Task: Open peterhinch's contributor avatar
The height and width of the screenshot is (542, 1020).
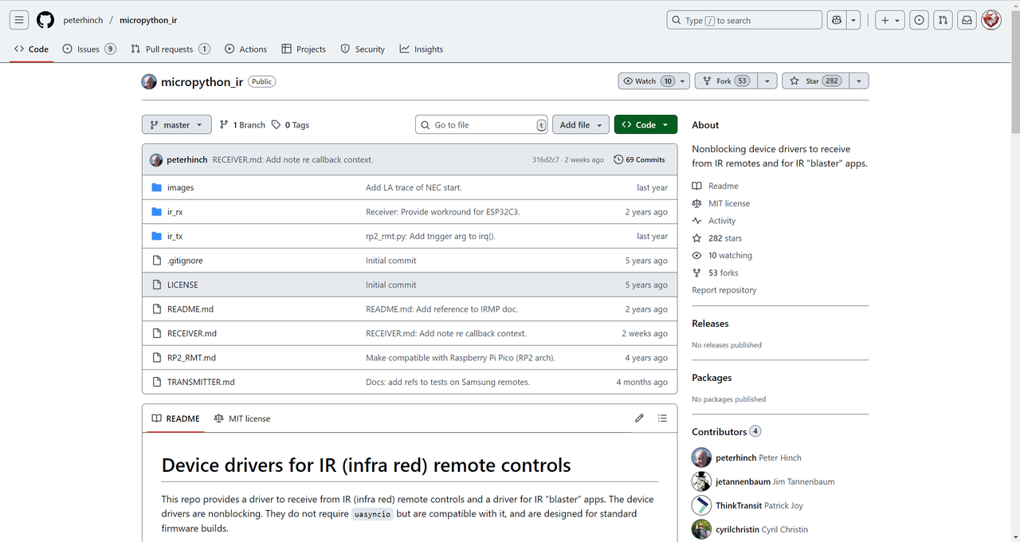Action: click(x=701, y=458)
